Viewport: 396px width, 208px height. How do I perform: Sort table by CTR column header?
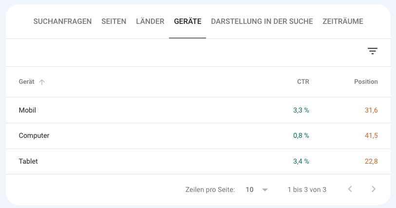(303, 82)
